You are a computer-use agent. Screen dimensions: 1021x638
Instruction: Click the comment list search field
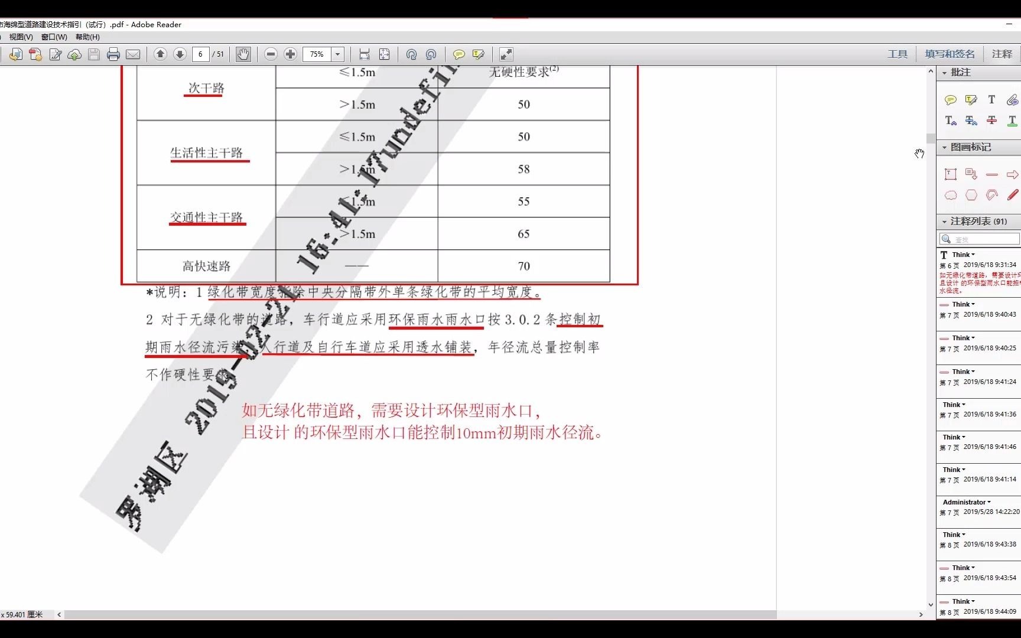(x=980, y=239)
